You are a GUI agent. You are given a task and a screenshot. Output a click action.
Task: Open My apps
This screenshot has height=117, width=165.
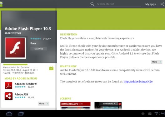point(151,4)
